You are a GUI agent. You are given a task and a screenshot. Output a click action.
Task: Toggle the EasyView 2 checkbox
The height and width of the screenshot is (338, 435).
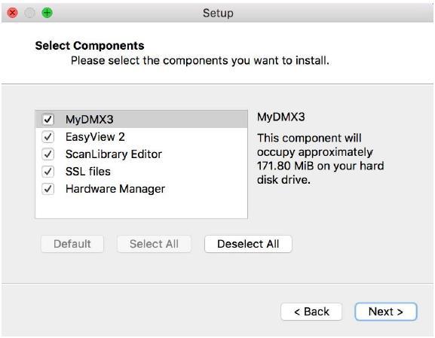click(x=48, y=137)
